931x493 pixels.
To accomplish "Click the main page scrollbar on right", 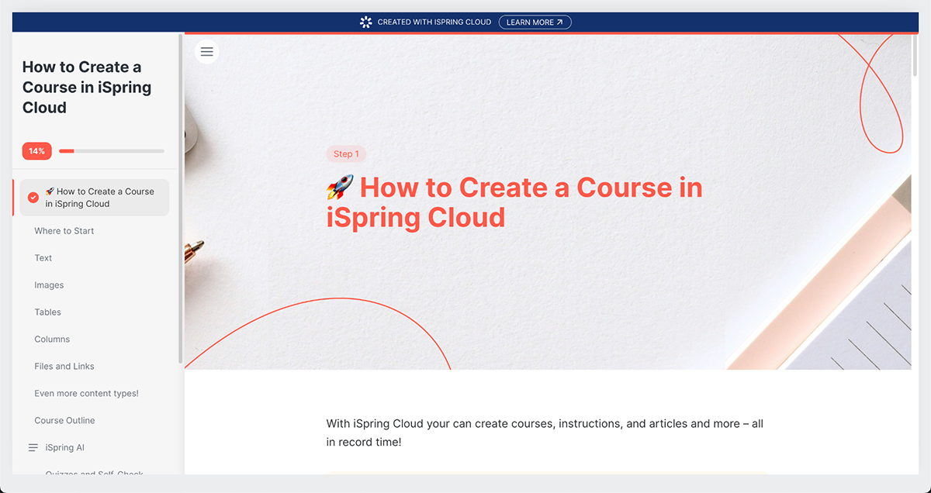I will (915, 56).
